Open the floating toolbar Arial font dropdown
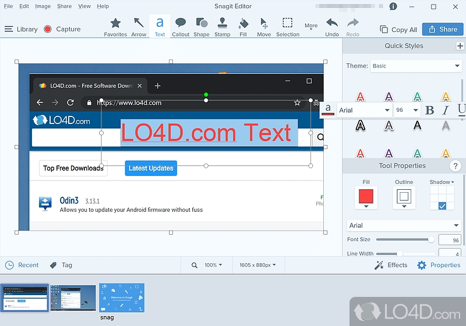Viewport: 466px width, 326px height. 365,110
